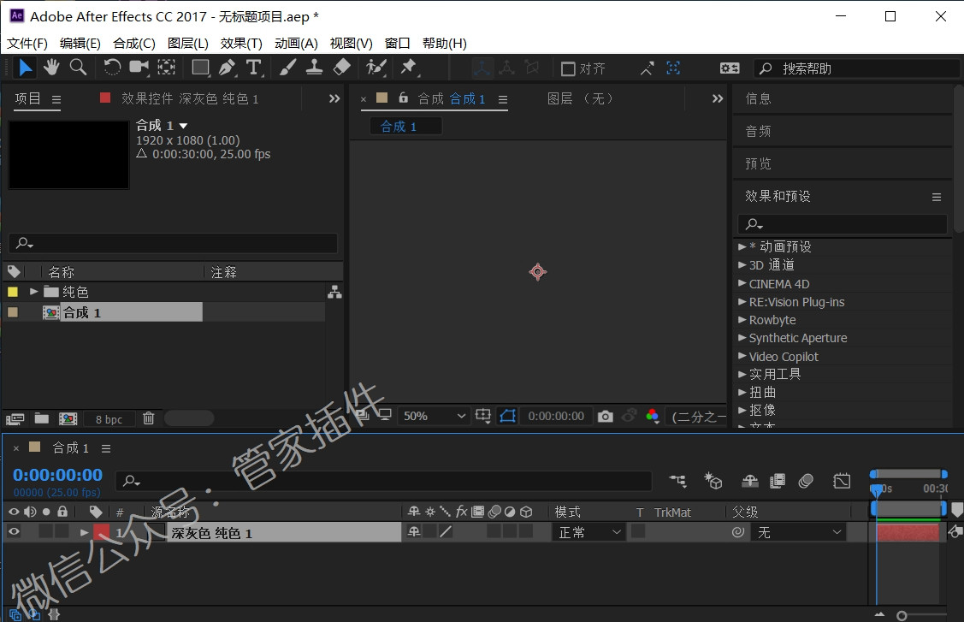Take a snapshot with the camera icon
Image resolution: width=964 pixels, height=622 pixels.
click(x=605, y=417)
